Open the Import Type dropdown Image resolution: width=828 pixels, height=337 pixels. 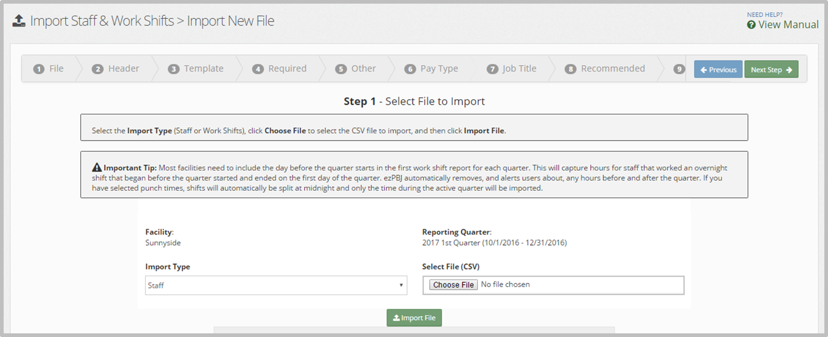tap(276, 285)
